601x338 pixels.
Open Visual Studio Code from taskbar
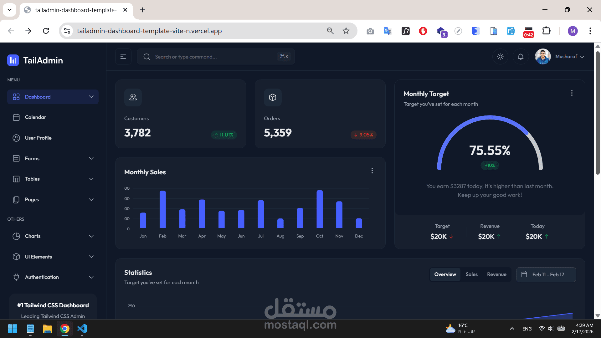click(x=82, y=329)
